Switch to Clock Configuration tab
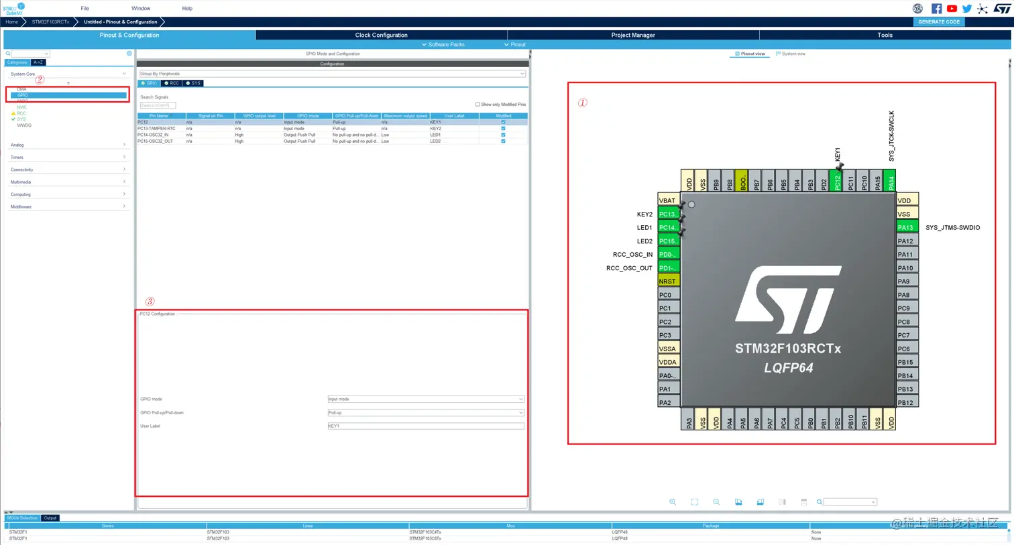 pos(381,35)
